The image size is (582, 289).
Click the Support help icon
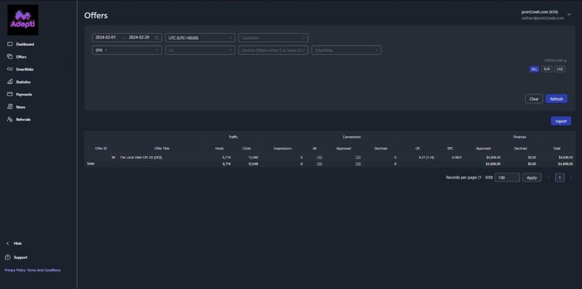point(8,257)
